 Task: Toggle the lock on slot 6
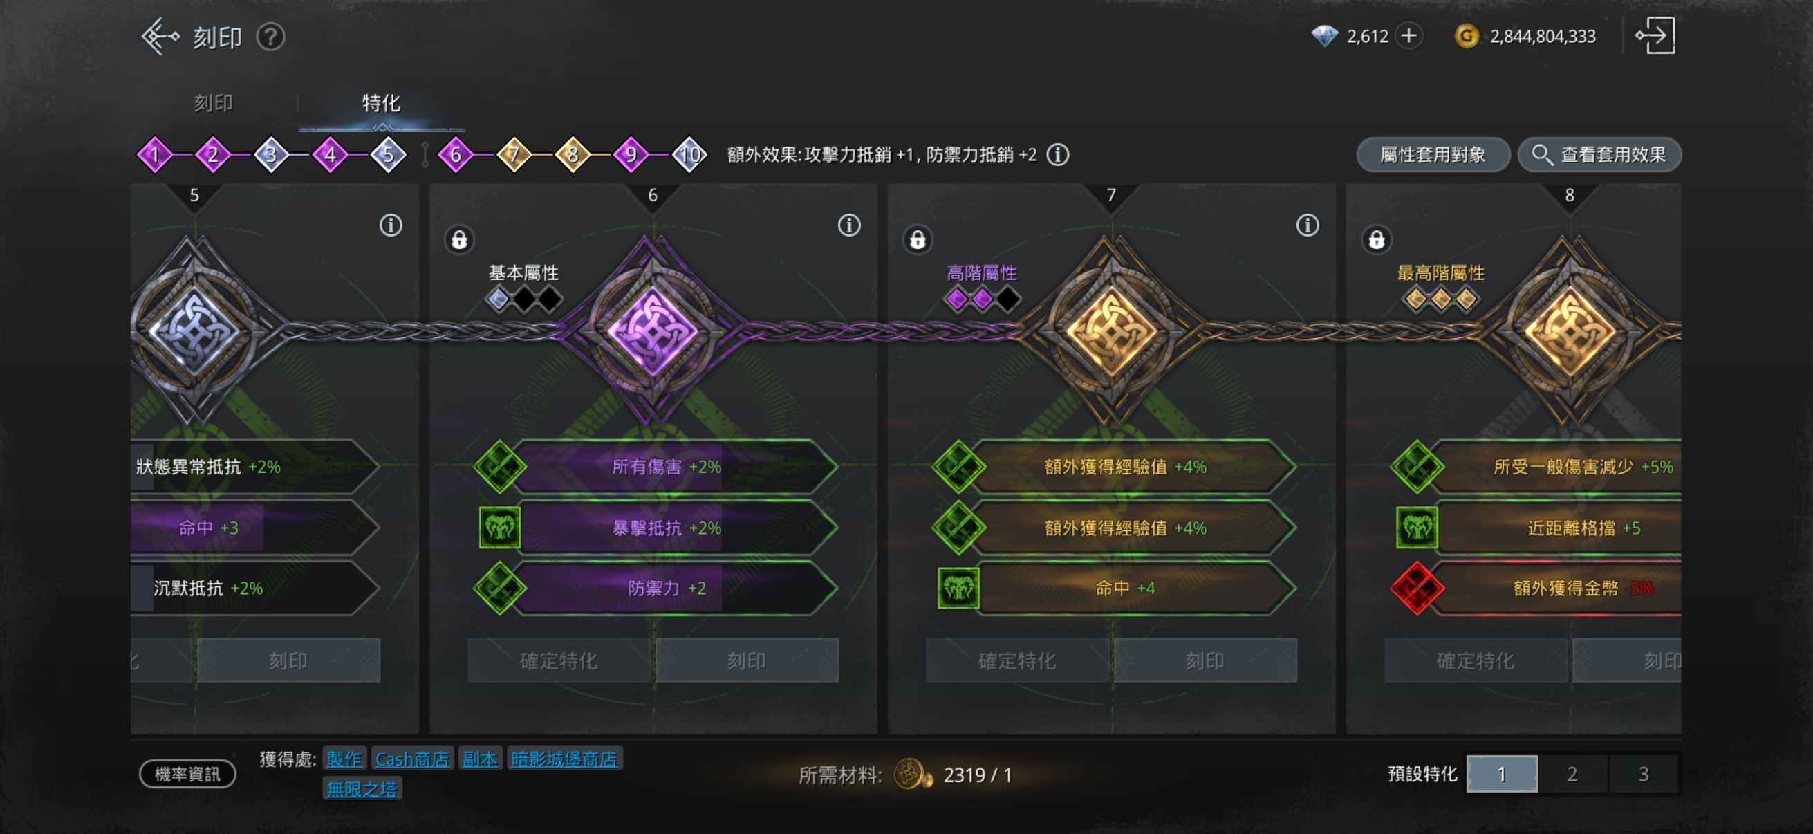(x=459, y=239)
